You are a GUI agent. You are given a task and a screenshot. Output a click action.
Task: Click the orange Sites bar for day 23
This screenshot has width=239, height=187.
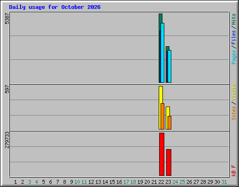(169, 122)
